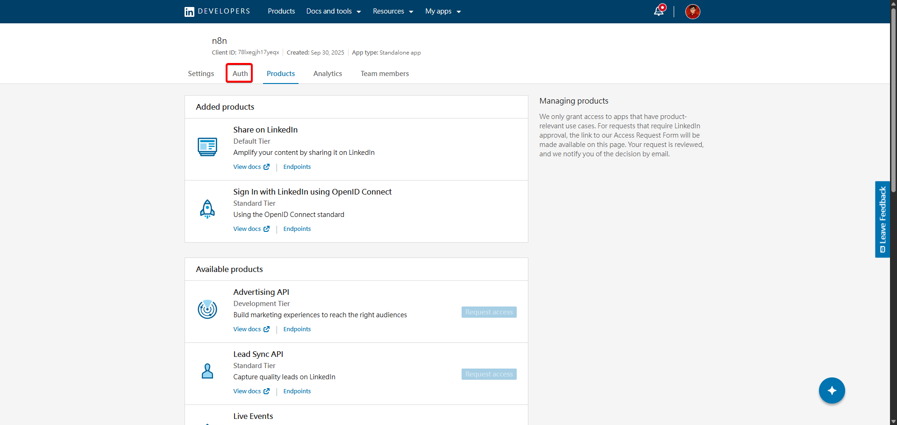Click the LinkedIn Developers logo

click(x=216, y=11)
